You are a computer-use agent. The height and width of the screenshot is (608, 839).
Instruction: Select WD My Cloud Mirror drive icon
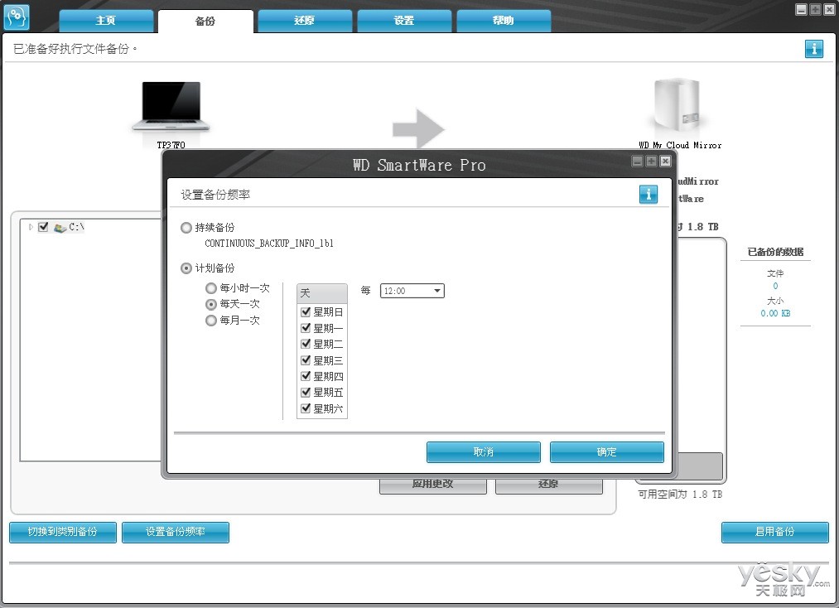point(677,105)
